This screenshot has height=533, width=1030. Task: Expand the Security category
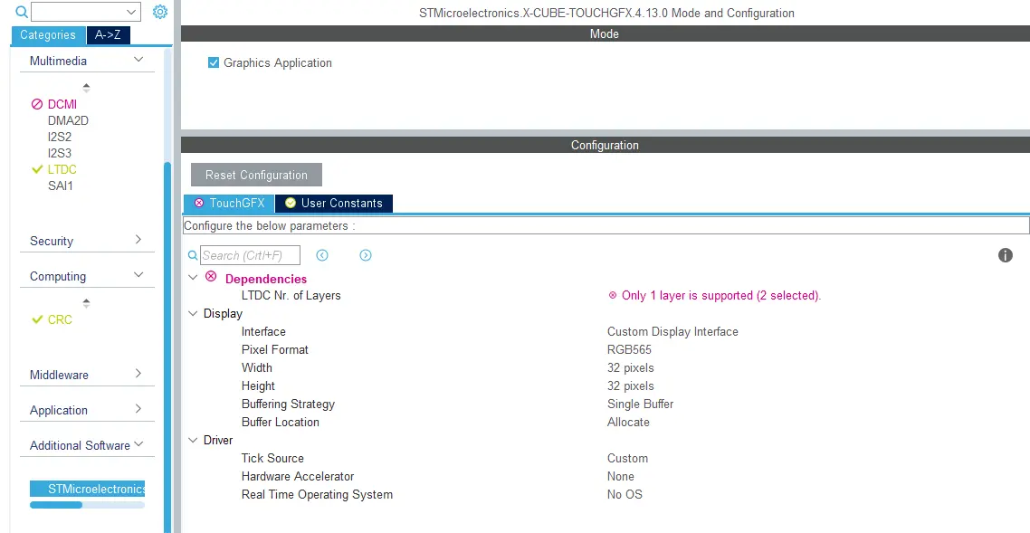tap(138, 240)
